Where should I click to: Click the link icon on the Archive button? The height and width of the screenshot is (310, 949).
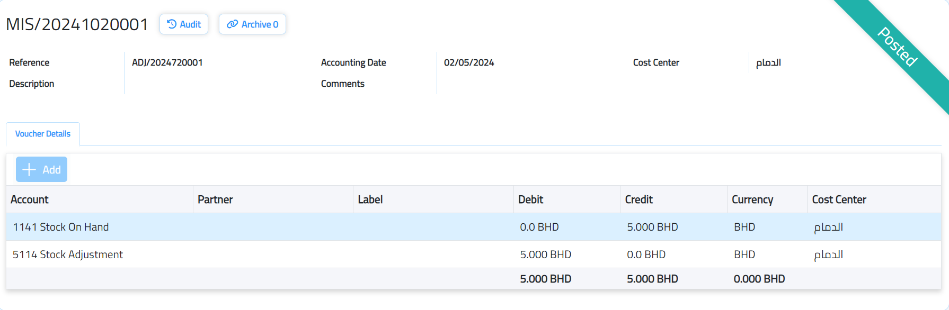pos(232,24)
